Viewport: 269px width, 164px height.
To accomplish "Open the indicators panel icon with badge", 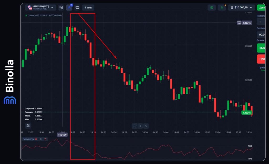I will click(69, 8).
